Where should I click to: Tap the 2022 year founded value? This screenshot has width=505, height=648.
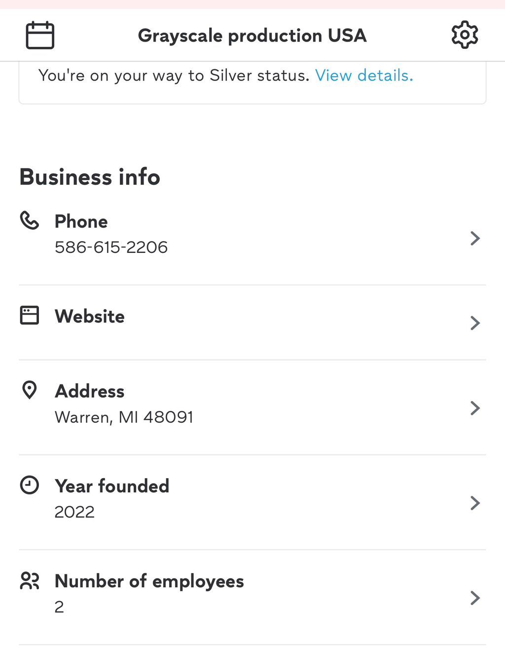(x=74, y=512)
